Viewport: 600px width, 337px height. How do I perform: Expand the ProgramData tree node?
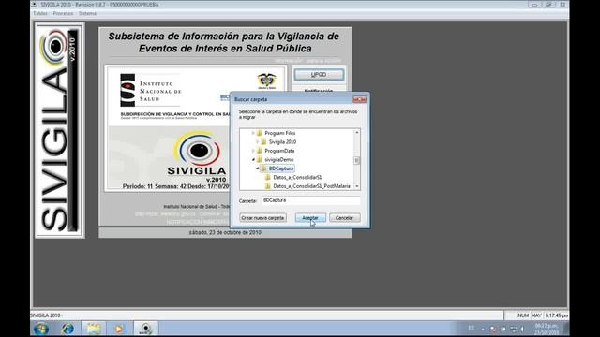[253, 151]
